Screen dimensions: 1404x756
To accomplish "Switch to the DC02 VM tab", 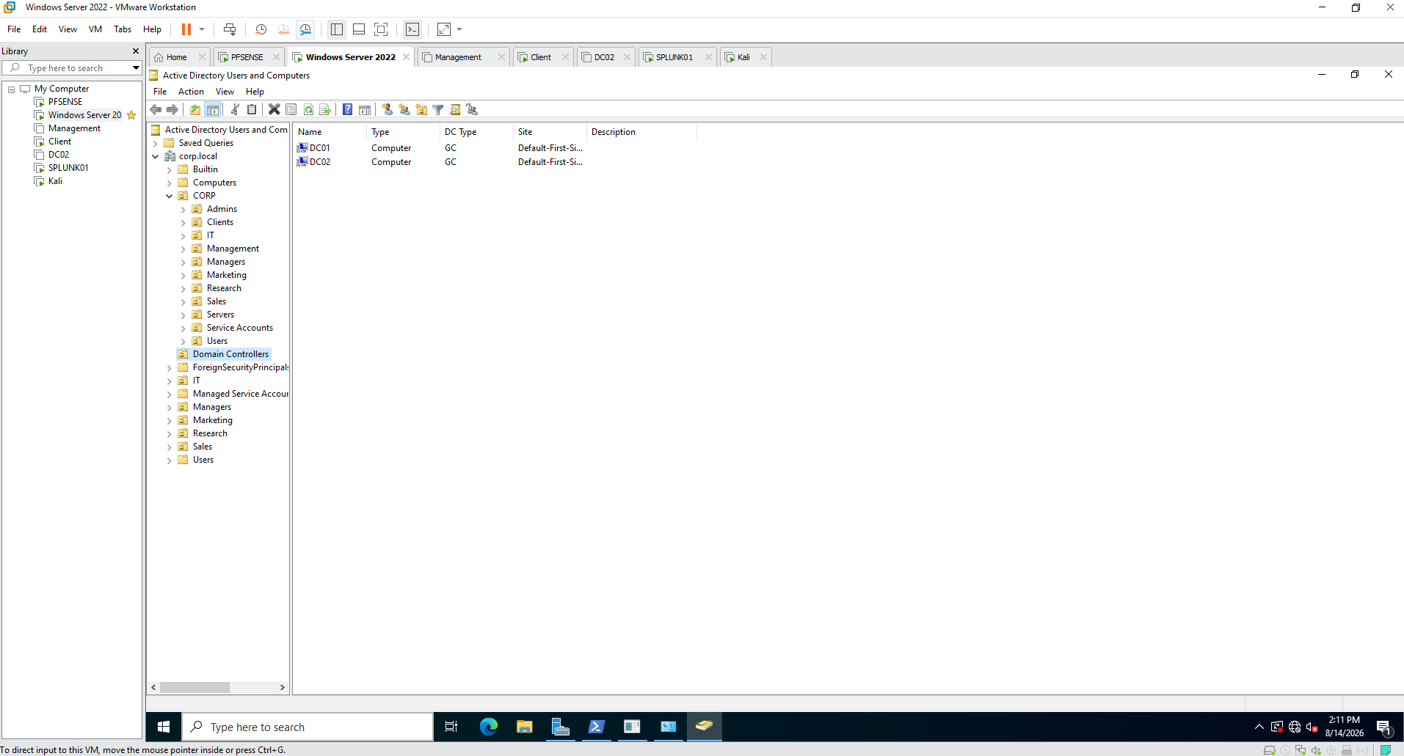I will pos(604,57).
